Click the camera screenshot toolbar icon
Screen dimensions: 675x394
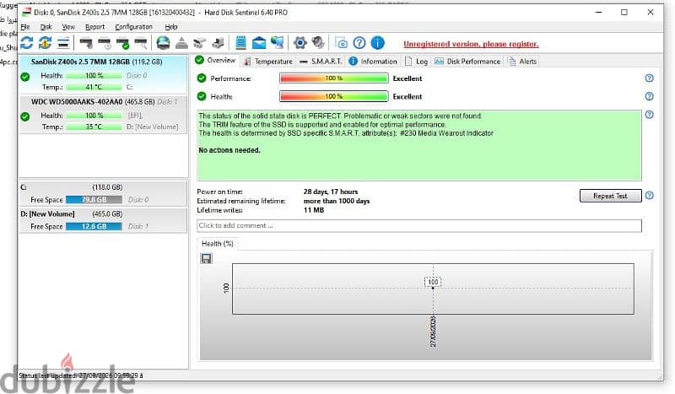click(341, 43)
